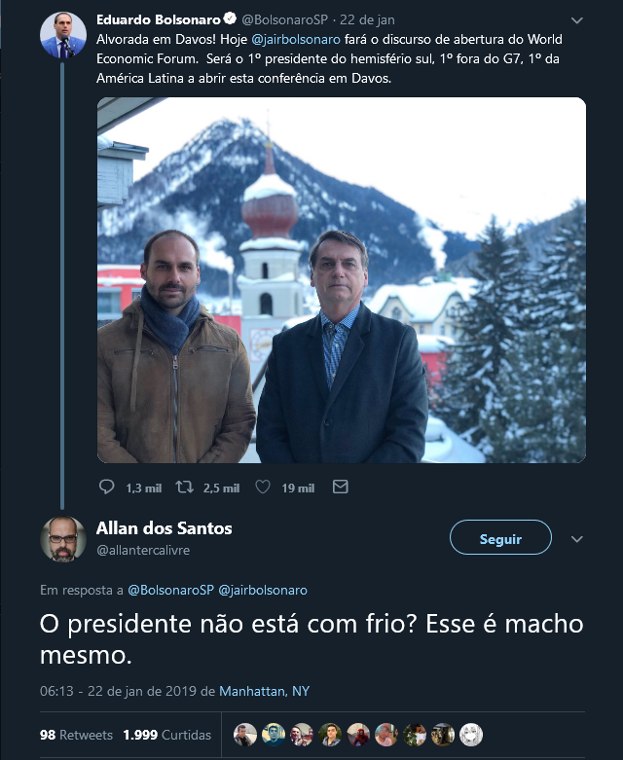Open the Davos photo of two men
This screenshot has height=760, width=623.
click(x=341, y=280)
